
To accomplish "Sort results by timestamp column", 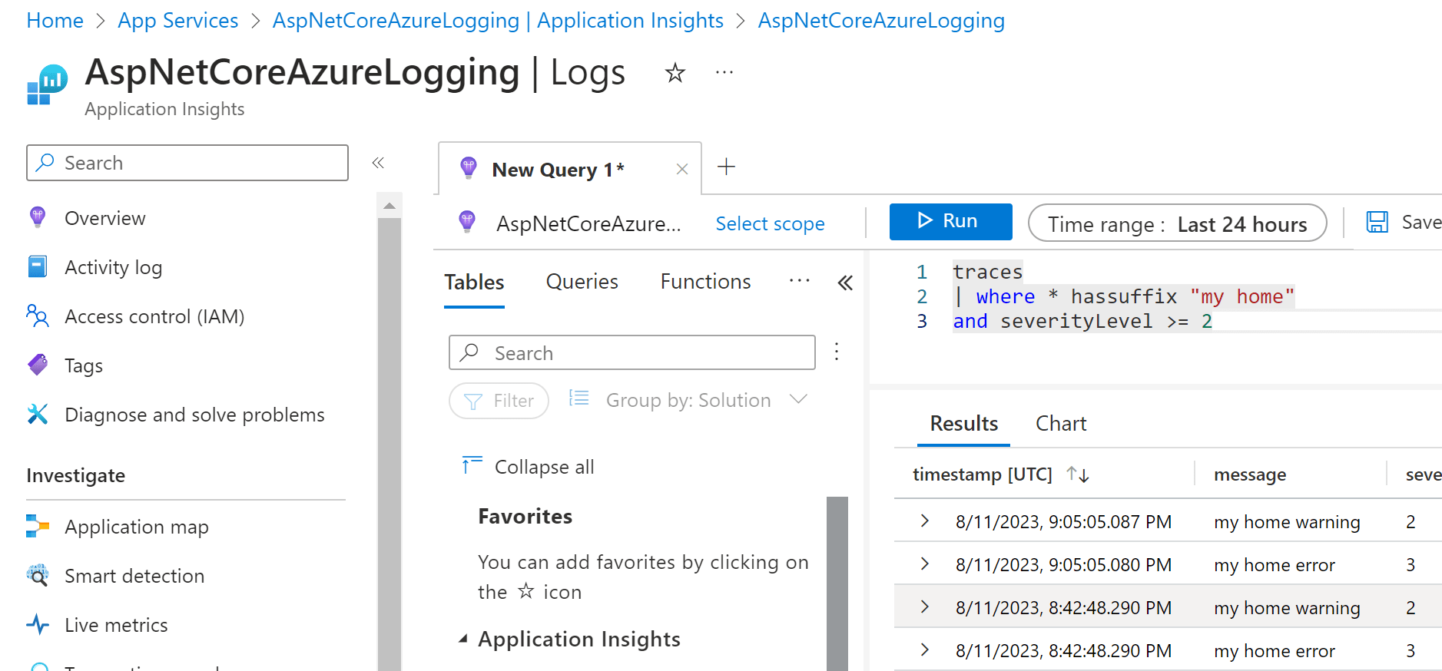I will pyautogui.click(x=1077, y=474).
